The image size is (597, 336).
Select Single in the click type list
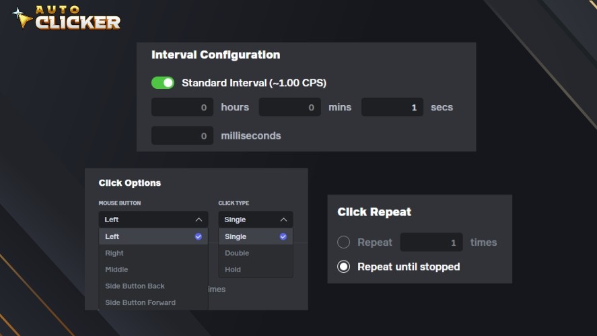[x=256, y=236]
